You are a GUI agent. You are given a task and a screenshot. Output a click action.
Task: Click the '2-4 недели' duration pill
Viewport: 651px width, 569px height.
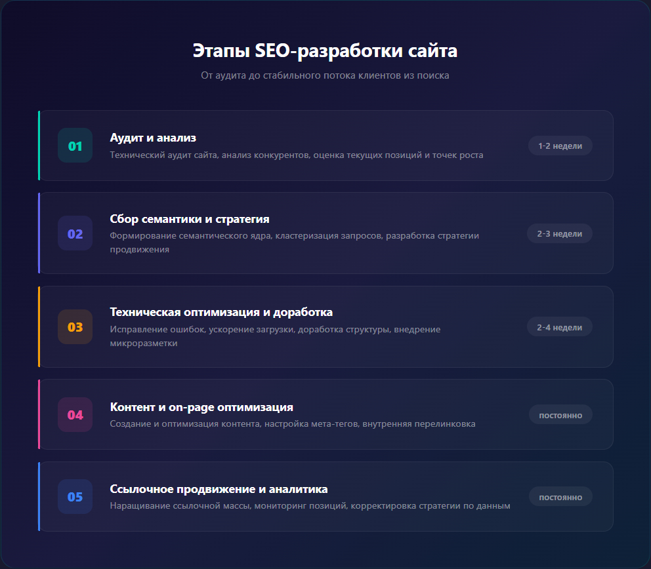(560, 327)
